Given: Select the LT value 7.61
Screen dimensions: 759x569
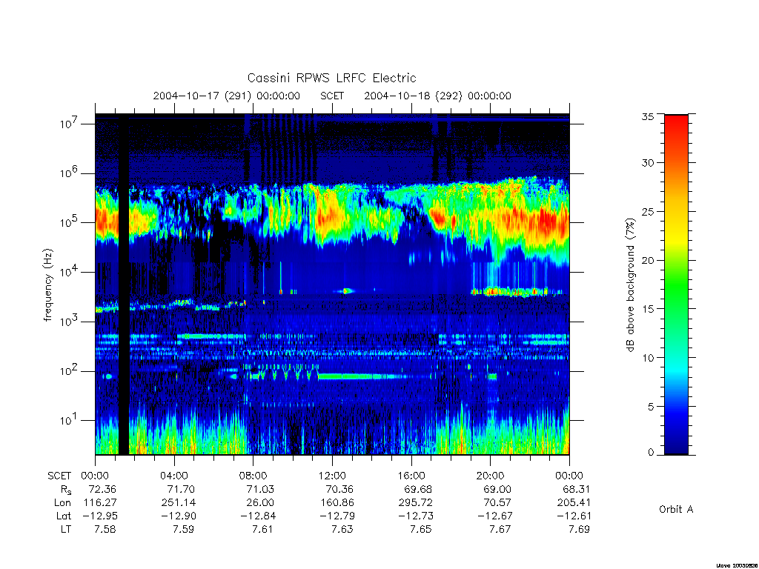Looking at the screenshot, I should [x=263, y=529].
